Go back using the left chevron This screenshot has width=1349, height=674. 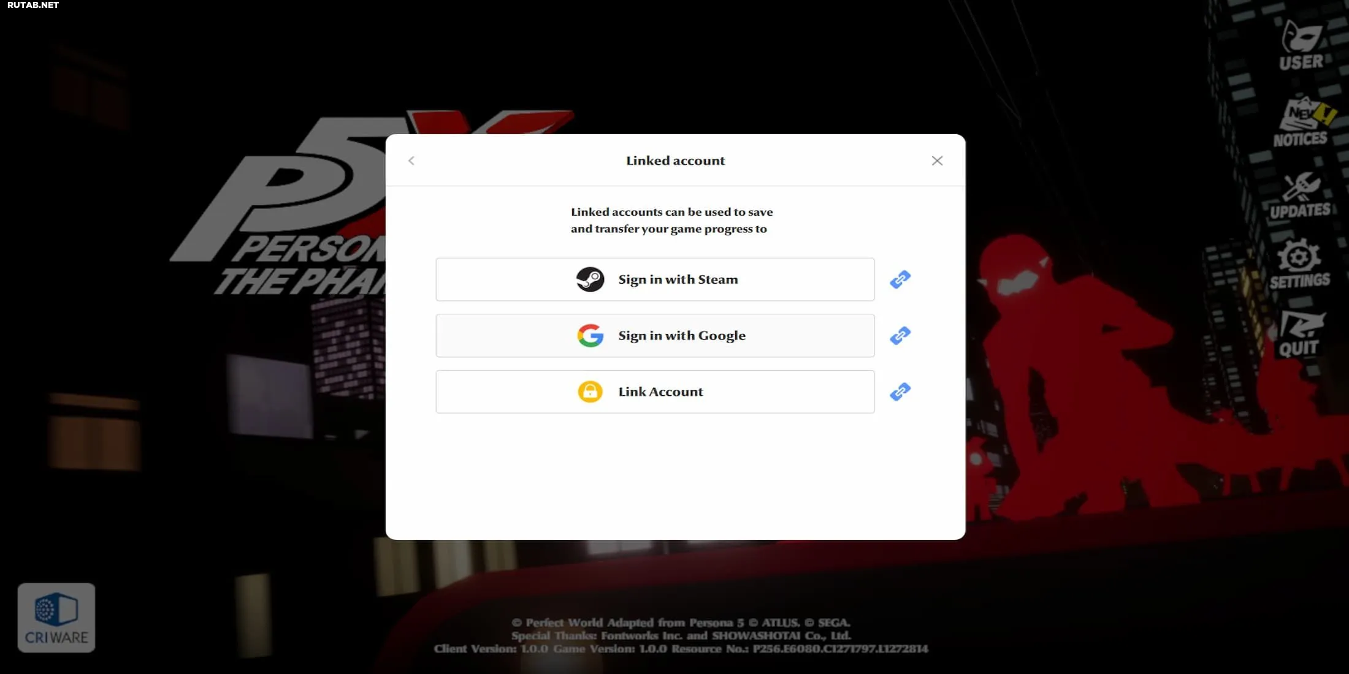[x=411, y=161]
